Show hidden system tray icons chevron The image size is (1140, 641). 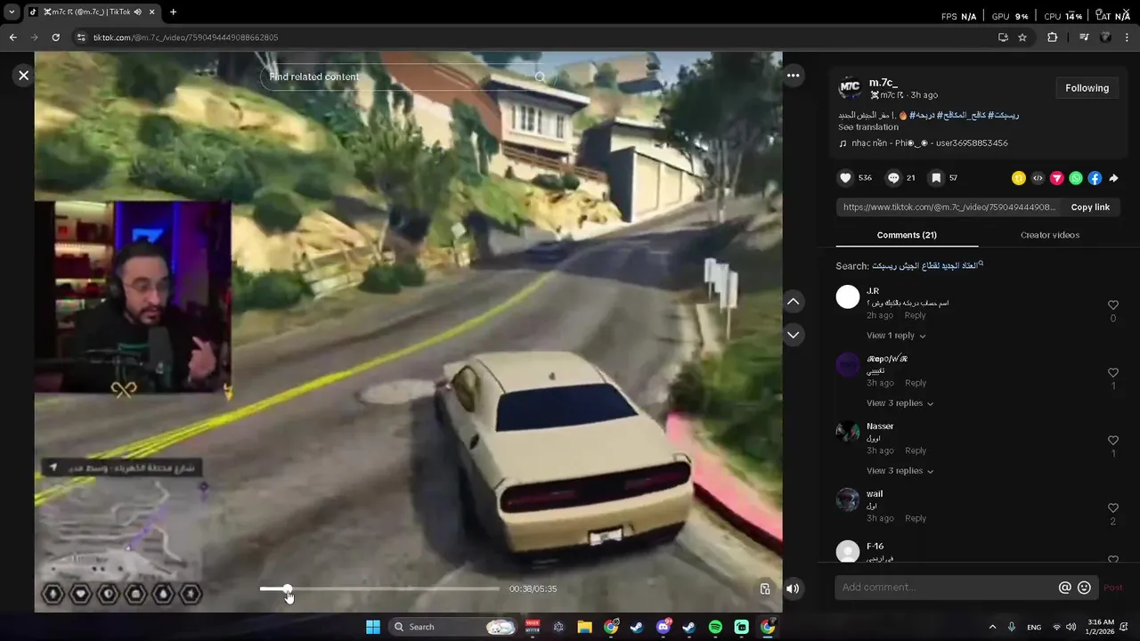click(992, 627)
